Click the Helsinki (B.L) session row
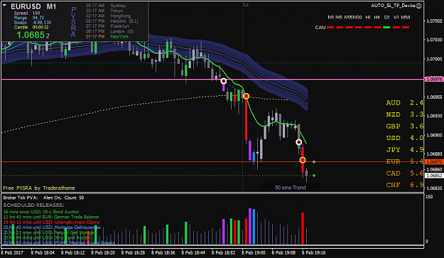The height and width of the screenshot is (258, 444). click(112, 21)
